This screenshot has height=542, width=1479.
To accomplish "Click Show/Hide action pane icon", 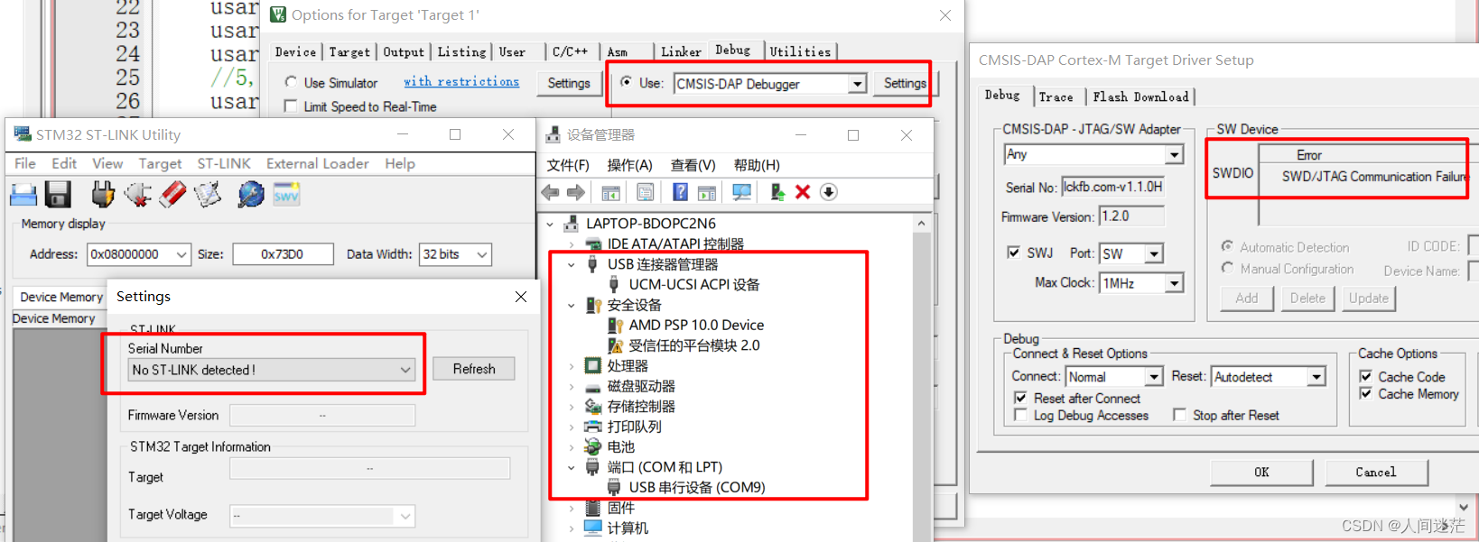I will 707,192.
